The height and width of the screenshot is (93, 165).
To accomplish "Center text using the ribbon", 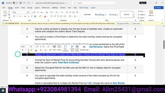I will coord(55,16).
